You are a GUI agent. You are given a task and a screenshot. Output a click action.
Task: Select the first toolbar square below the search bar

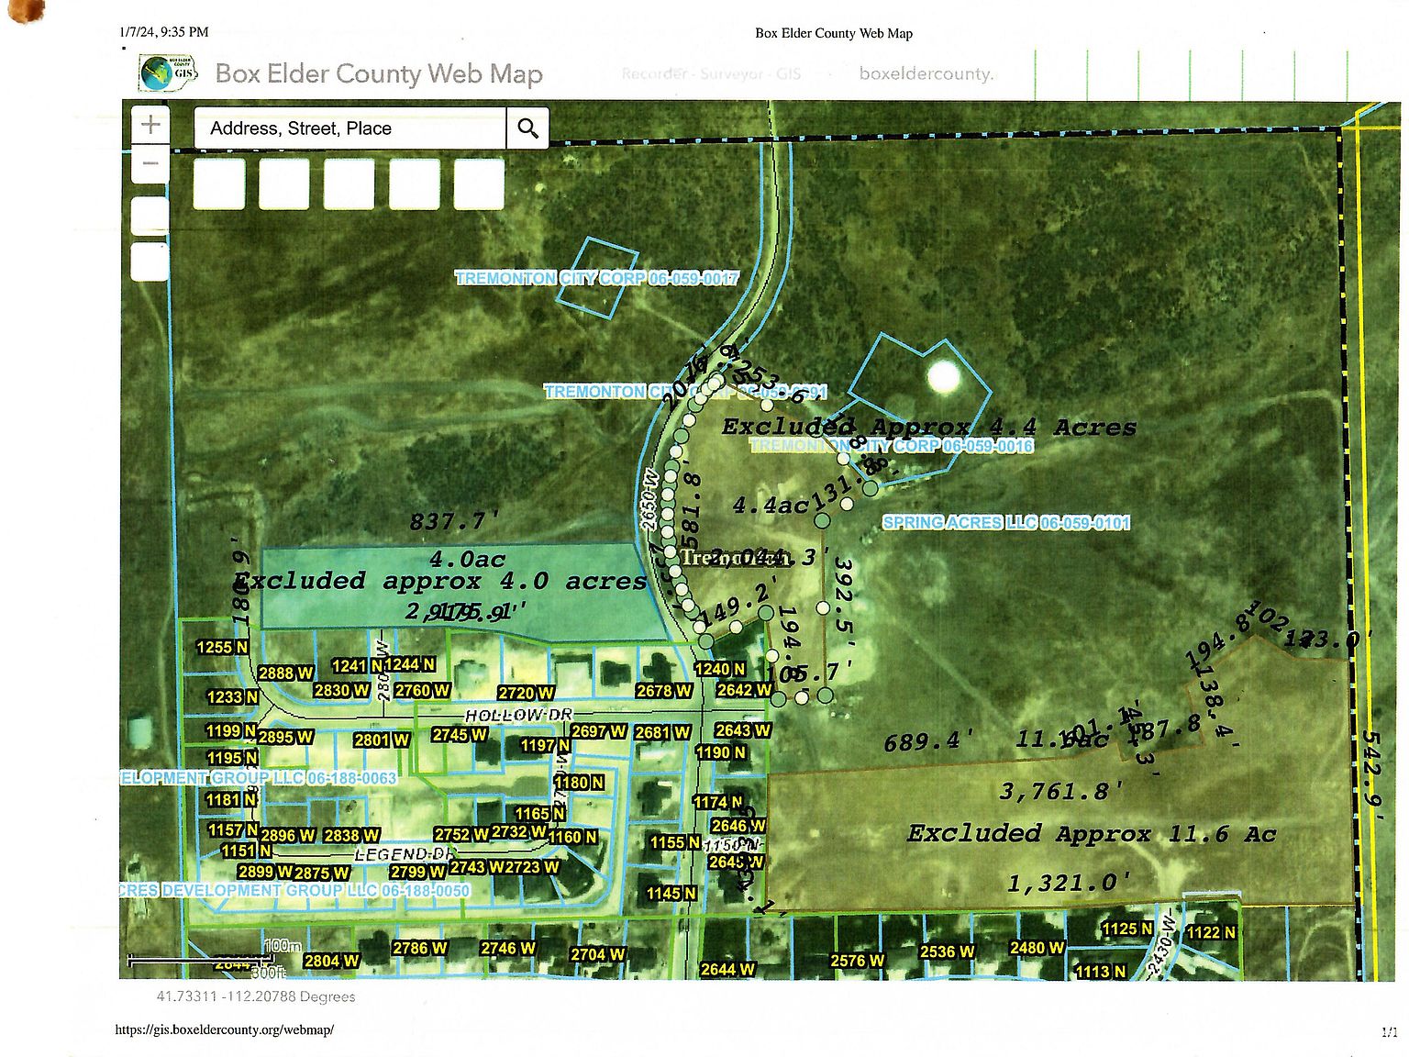pos(217,185)
